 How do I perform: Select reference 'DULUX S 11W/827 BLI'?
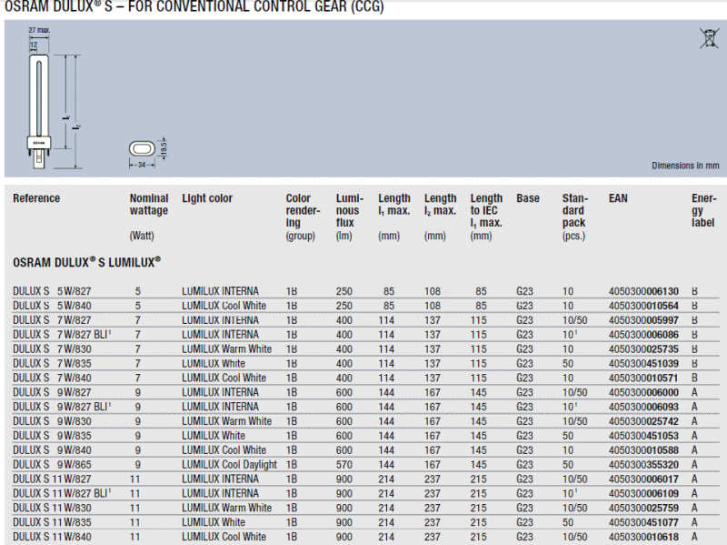coord(62,493)
